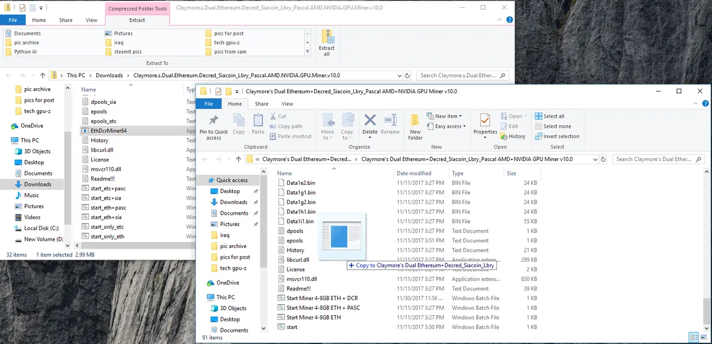Expand back window address bar history dropdown
The height and width of the screenshot is (344, 712).
(398, 75)
